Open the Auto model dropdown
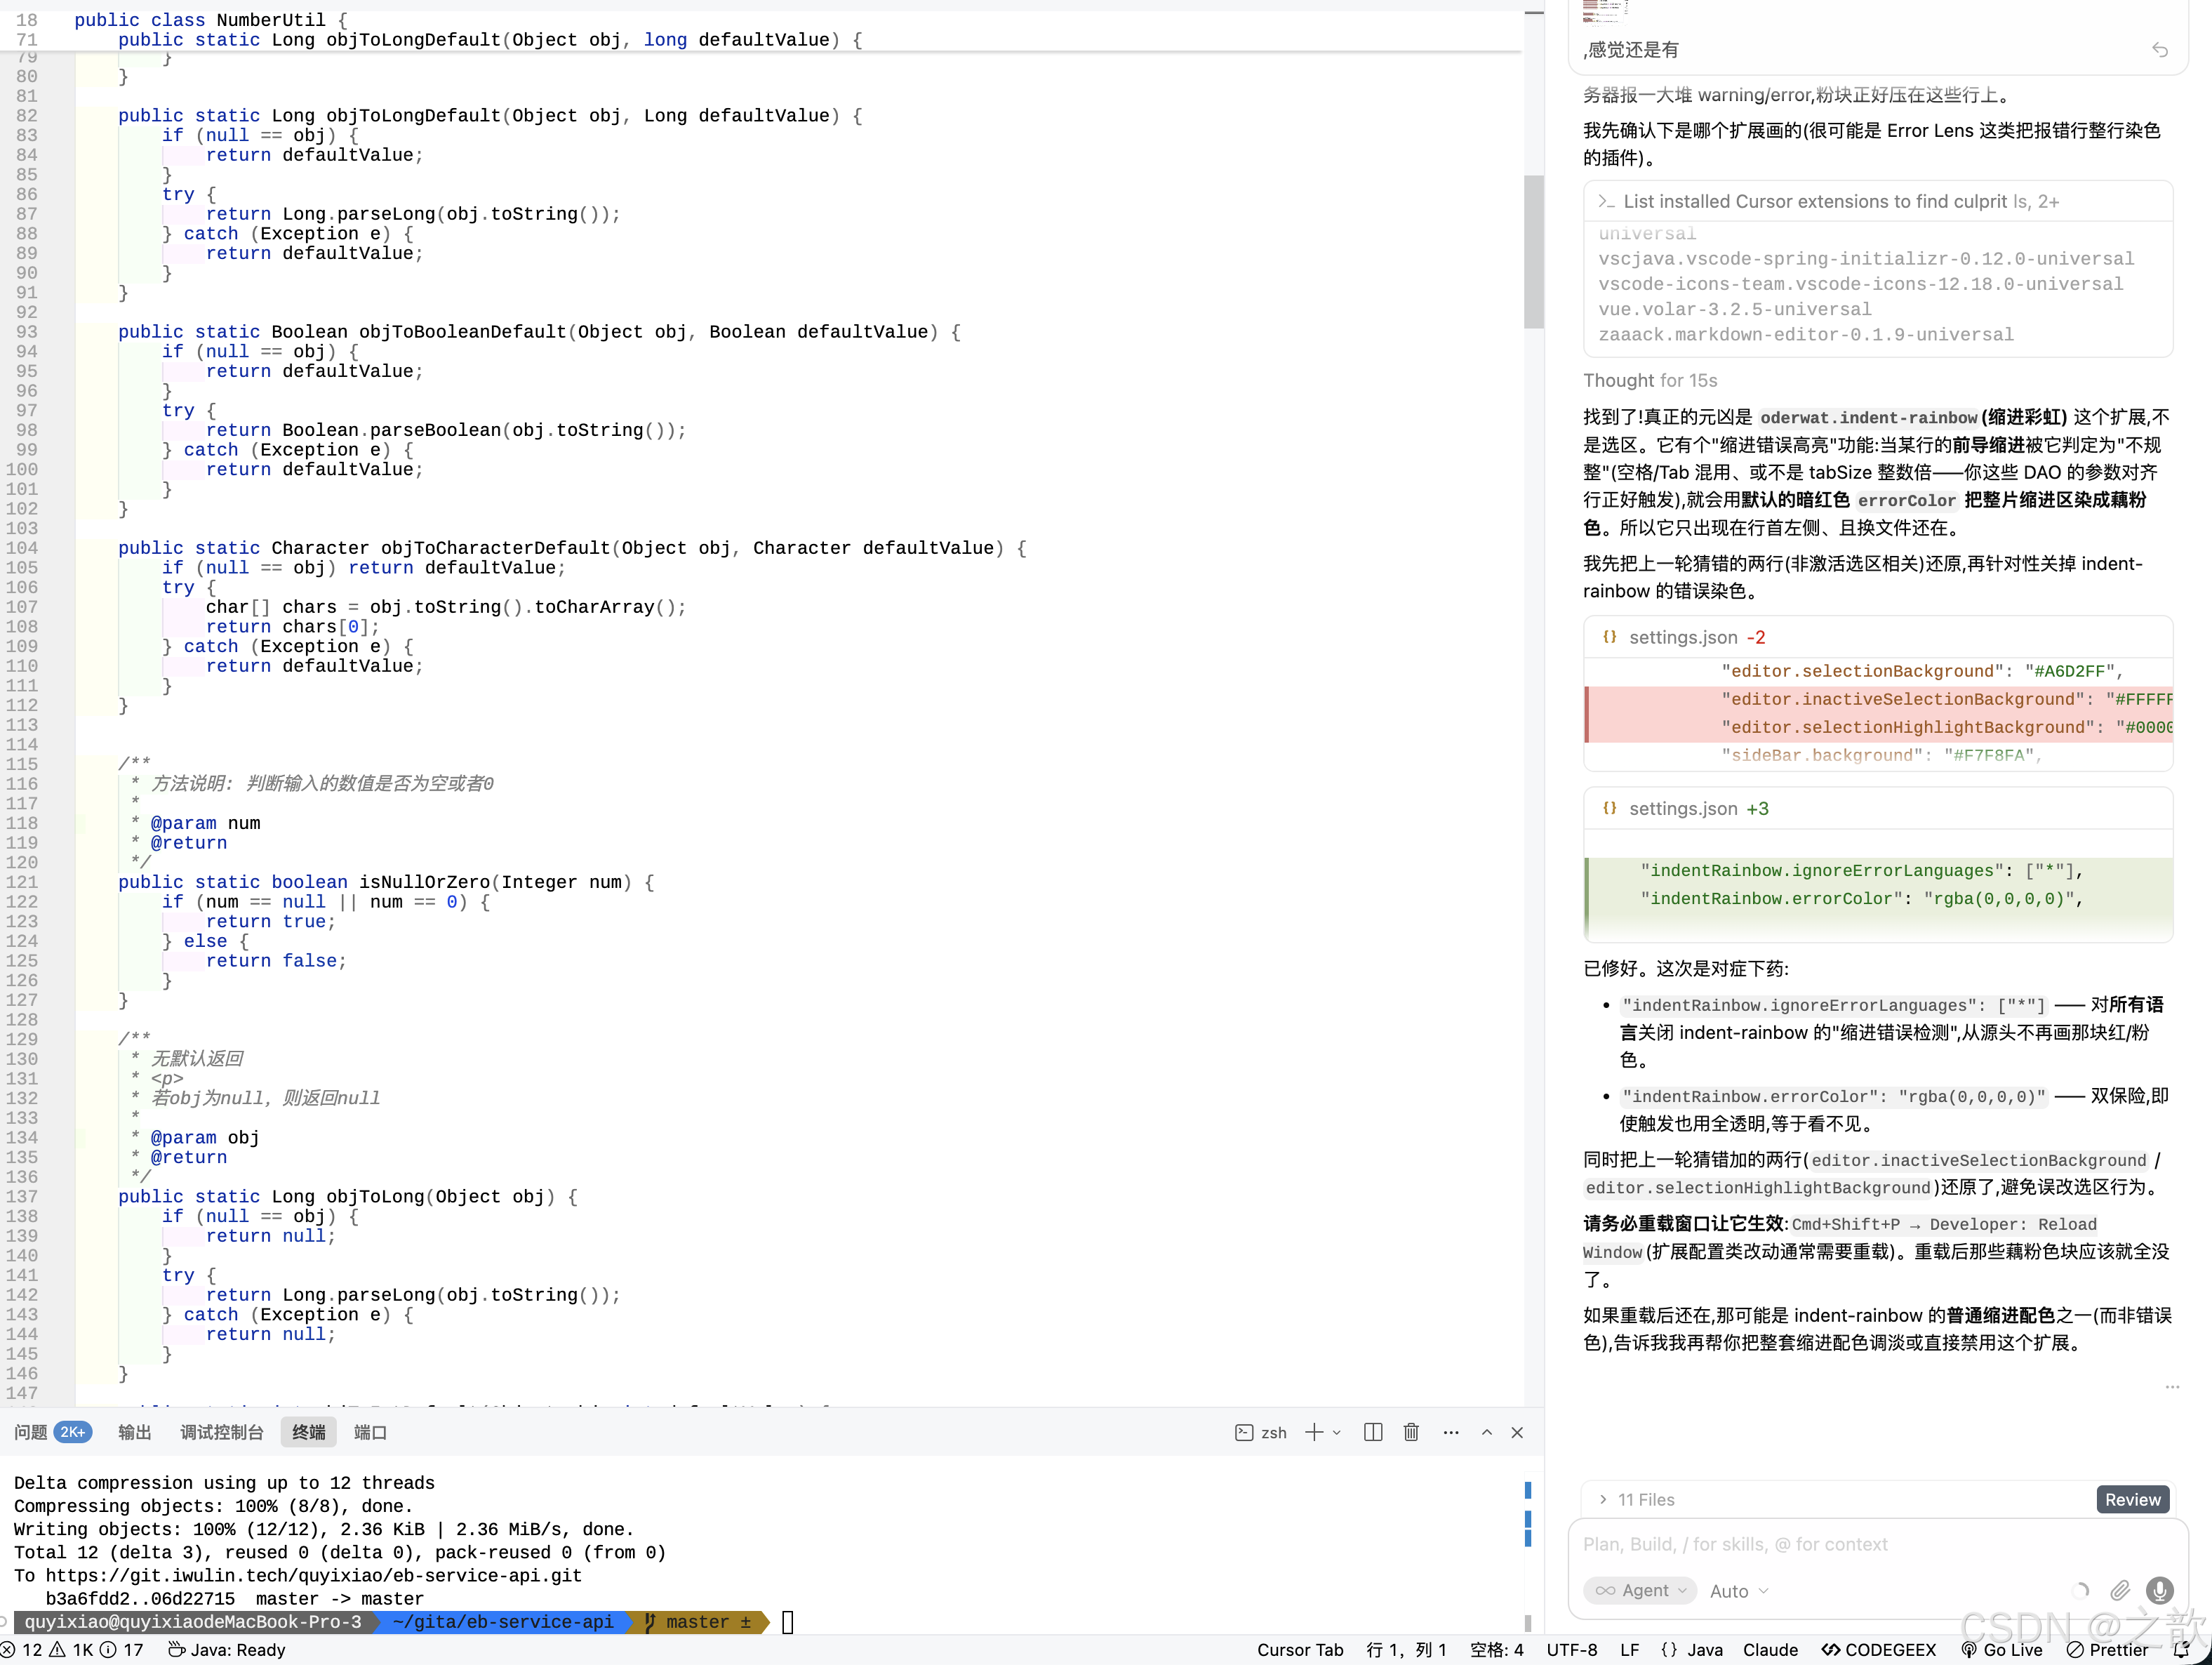This screenshot has height=1665, width=2212. [1738, 1590]
